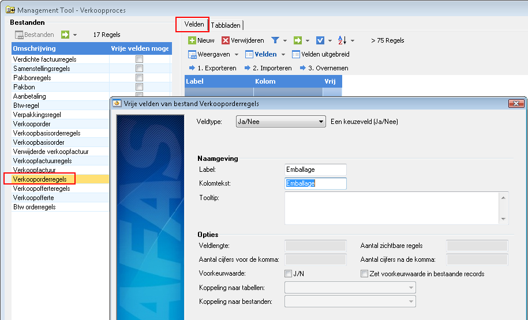Screen dimensions: 528x320
Task: Expand the Weergaven dropdown arrow
Action: tap(237, 55)
